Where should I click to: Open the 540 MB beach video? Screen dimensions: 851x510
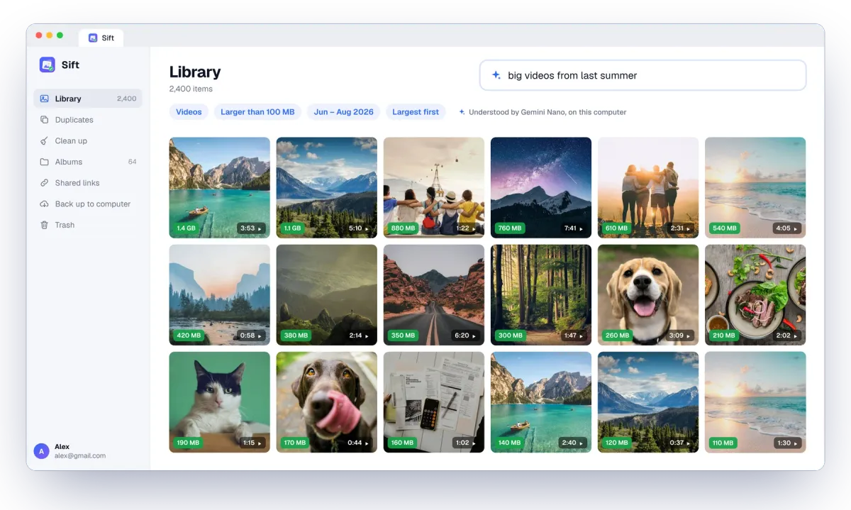755,187
